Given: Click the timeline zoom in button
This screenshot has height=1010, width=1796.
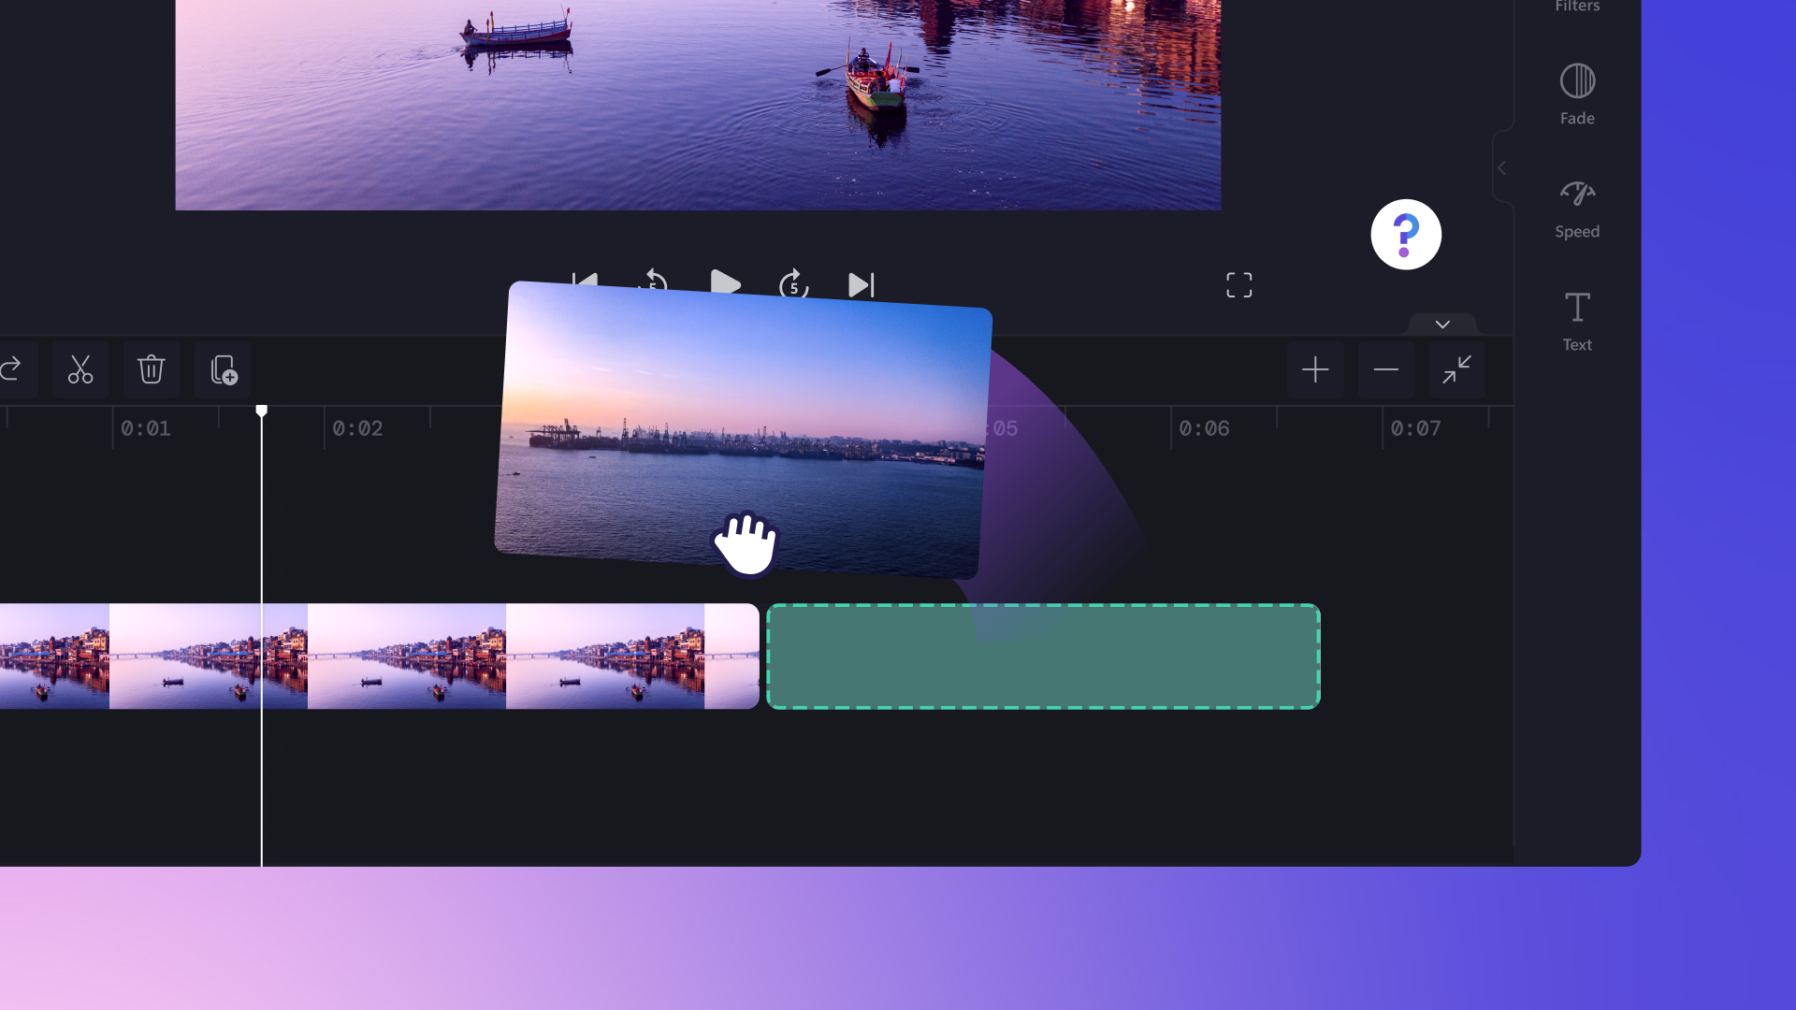Looking at the screenshot, I should point(1315,368).
